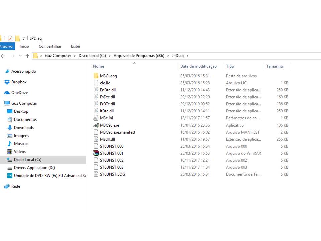Click the EsDtc.dll file icon
The image size is (321, 241).
click(96, 97)
